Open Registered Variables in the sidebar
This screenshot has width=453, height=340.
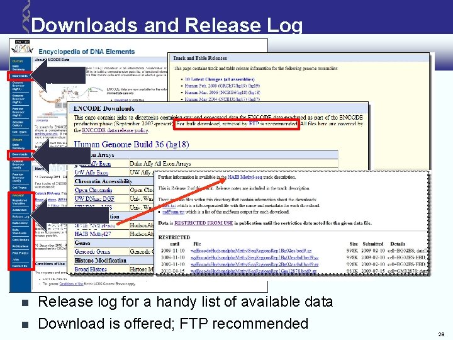tap(20, 202)
